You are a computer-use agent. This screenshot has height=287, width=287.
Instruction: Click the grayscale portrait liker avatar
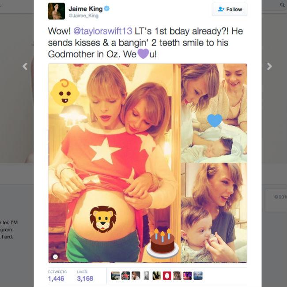click(x=146, y=276)
